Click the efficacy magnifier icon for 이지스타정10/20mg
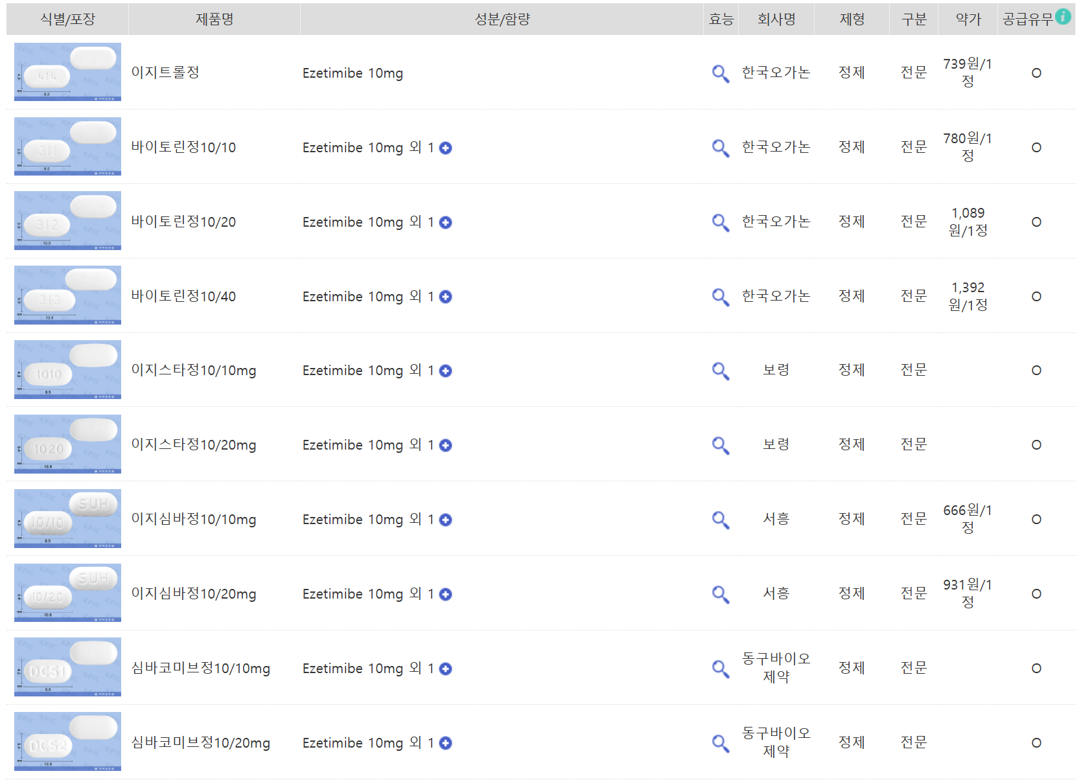Image resolution: width=1081 pixels, height=780 pixels. click(x=721, y=445)
